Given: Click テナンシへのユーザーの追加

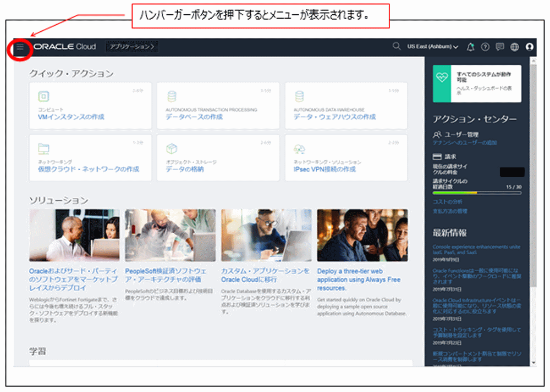Looking at the screenshot, I should tap(466, 142).
